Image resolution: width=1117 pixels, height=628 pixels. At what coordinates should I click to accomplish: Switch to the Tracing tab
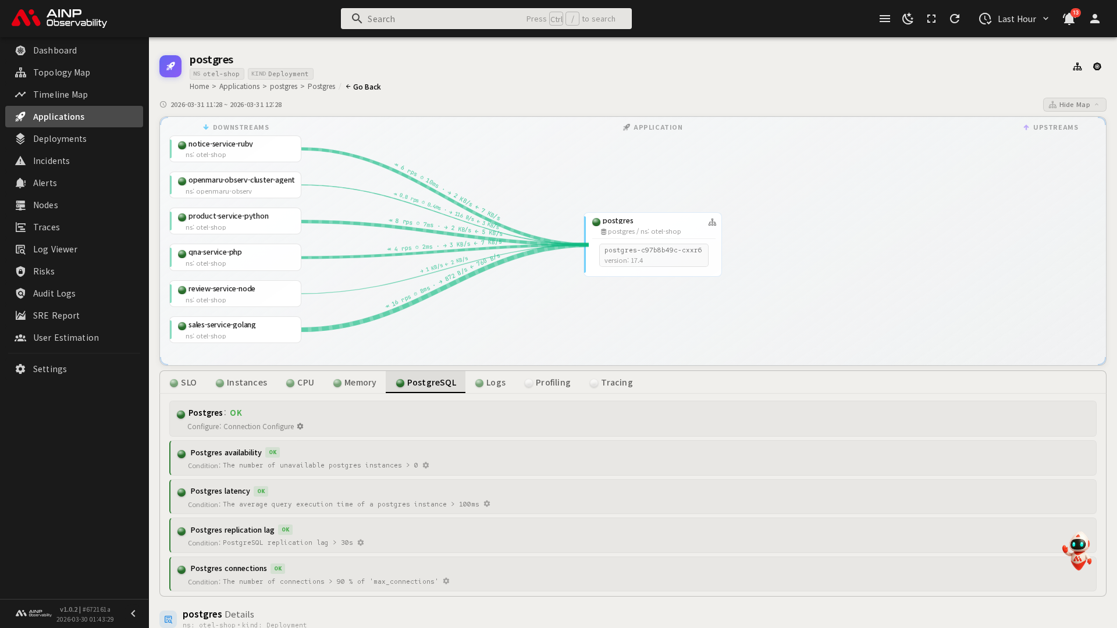611,383
